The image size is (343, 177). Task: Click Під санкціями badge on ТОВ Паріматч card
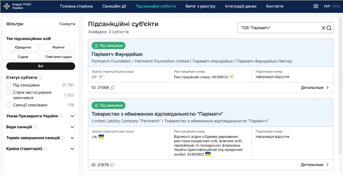[x=108, y=105]
